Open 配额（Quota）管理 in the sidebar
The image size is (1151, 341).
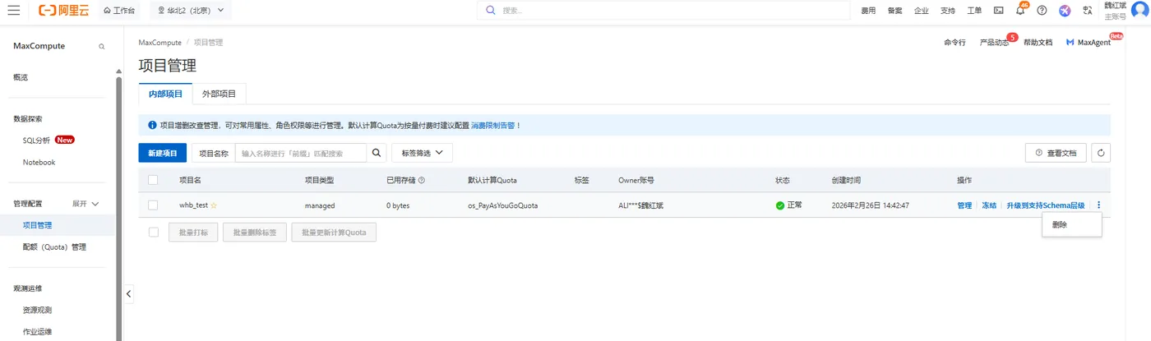pyautogui.click(x=54, y=247)
